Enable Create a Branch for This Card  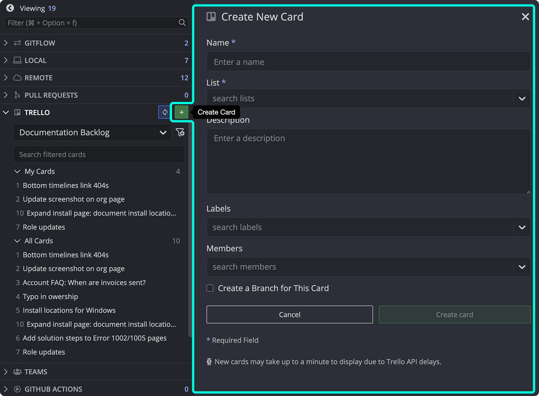[210, 288]
